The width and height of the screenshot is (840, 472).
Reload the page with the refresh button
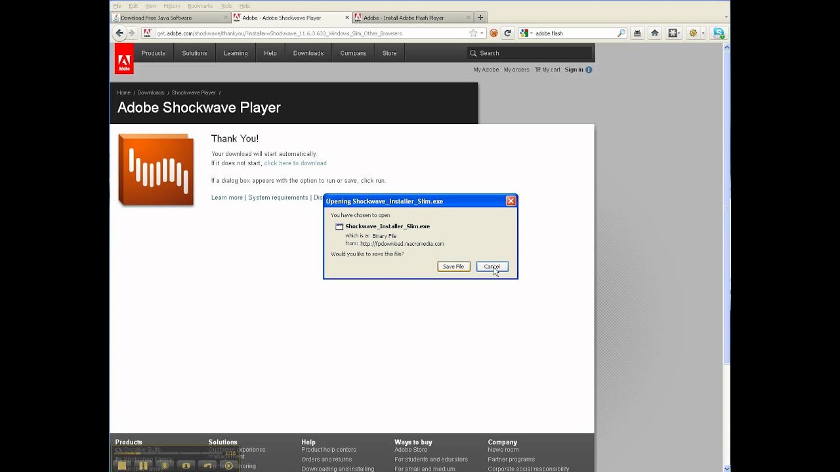pos(507,33)
